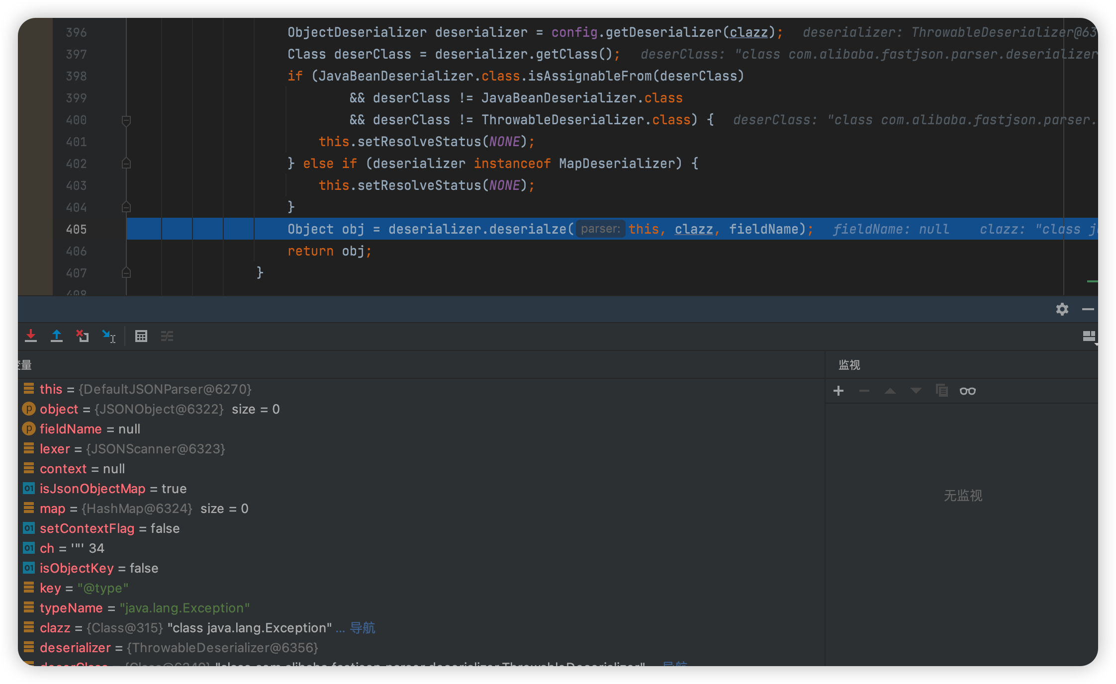
Task: Minimize the debug tool window
Action: [1088, 309]
